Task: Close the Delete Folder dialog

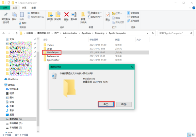Action: (132, 67)
